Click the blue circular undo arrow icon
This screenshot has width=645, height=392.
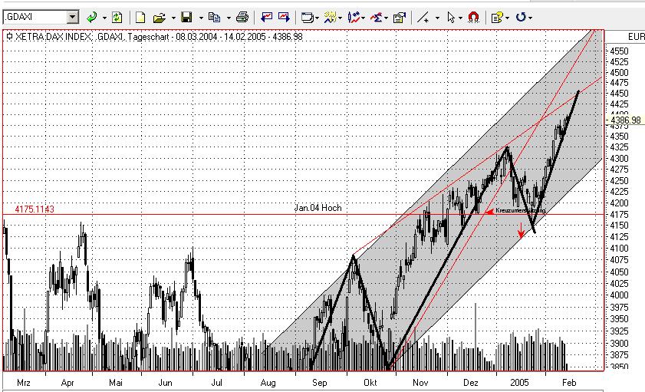point(521,18)
